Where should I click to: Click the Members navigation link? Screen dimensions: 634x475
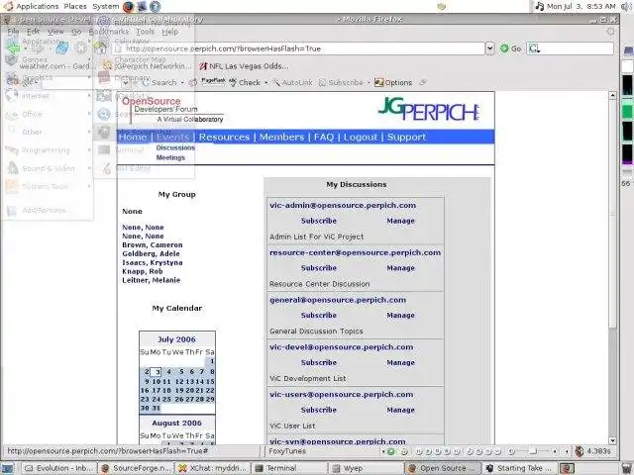(x=281, y=137)
